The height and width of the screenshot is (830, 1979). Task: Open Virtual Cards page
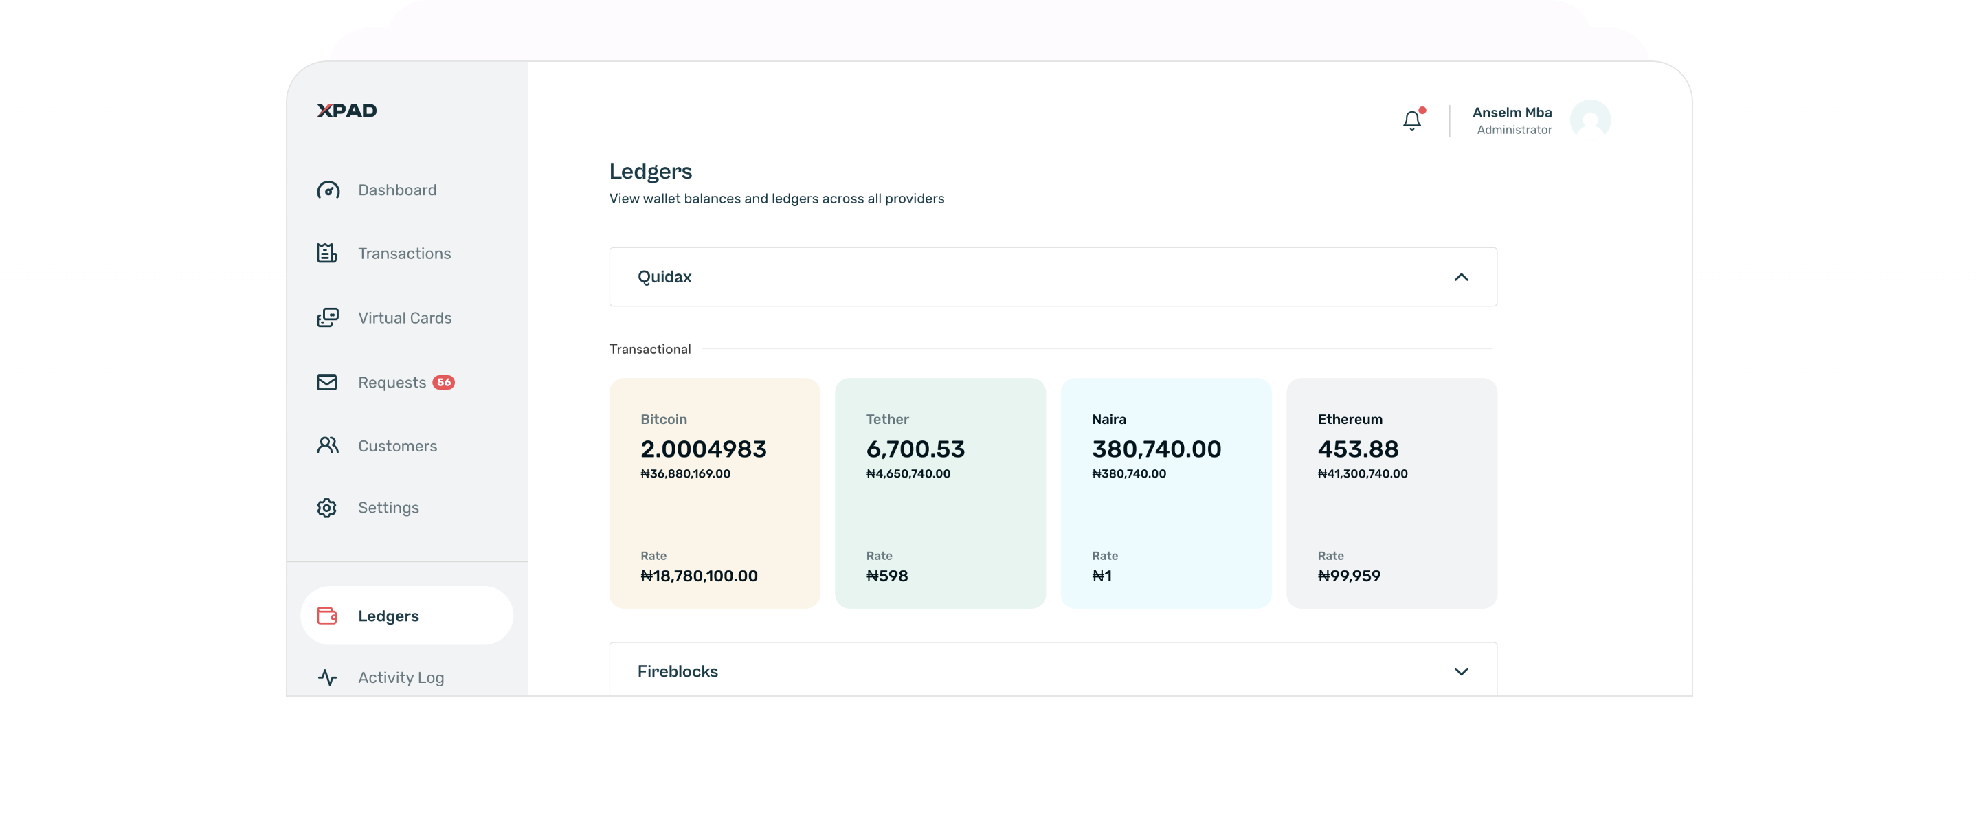405,317
